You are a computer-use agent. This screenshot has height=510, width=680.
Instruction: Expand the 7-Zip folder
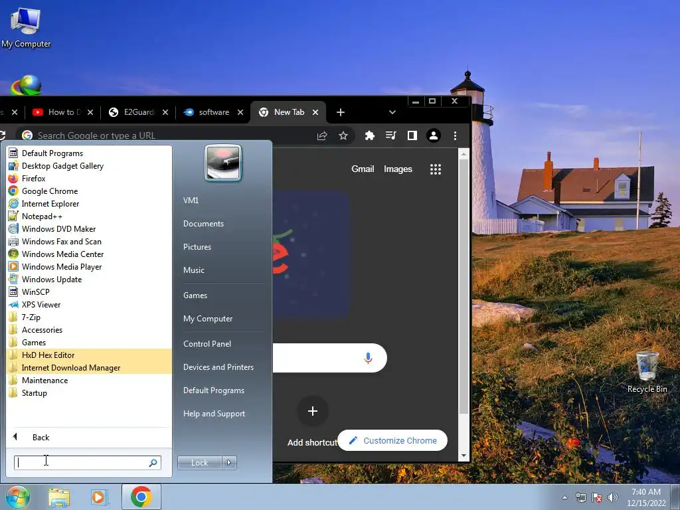31,317
